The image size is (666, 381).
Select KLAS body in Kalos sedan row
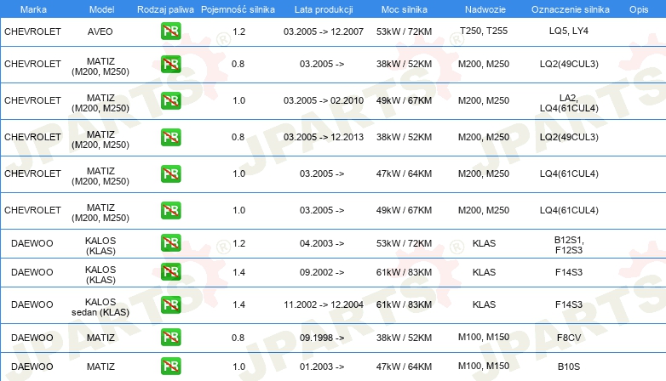click(x=485, y=304)
